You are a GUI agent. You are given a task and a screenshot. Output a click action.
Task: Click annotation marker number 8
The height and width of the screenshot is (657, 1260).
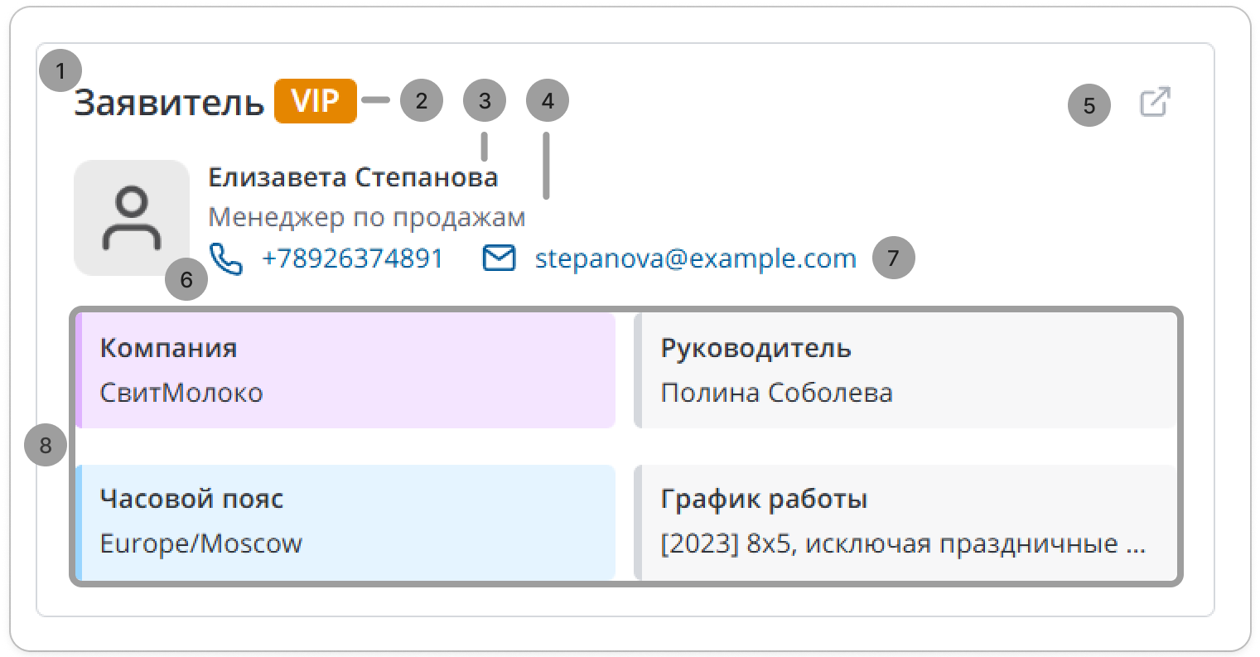[x=46, y=445]
